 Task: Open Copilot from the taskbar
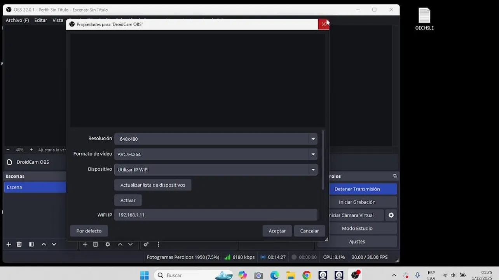[243, 275]
